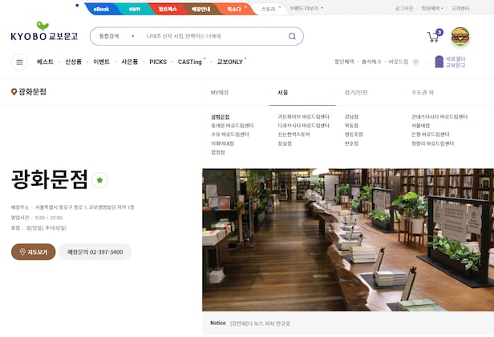The height and width of the screenshot is (337, 494).
Task: Select the 강남점 store link
Action: tap(351, 117)
